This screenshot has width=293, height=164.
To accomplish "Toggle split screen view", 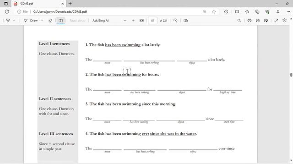I will coord(237,11).
